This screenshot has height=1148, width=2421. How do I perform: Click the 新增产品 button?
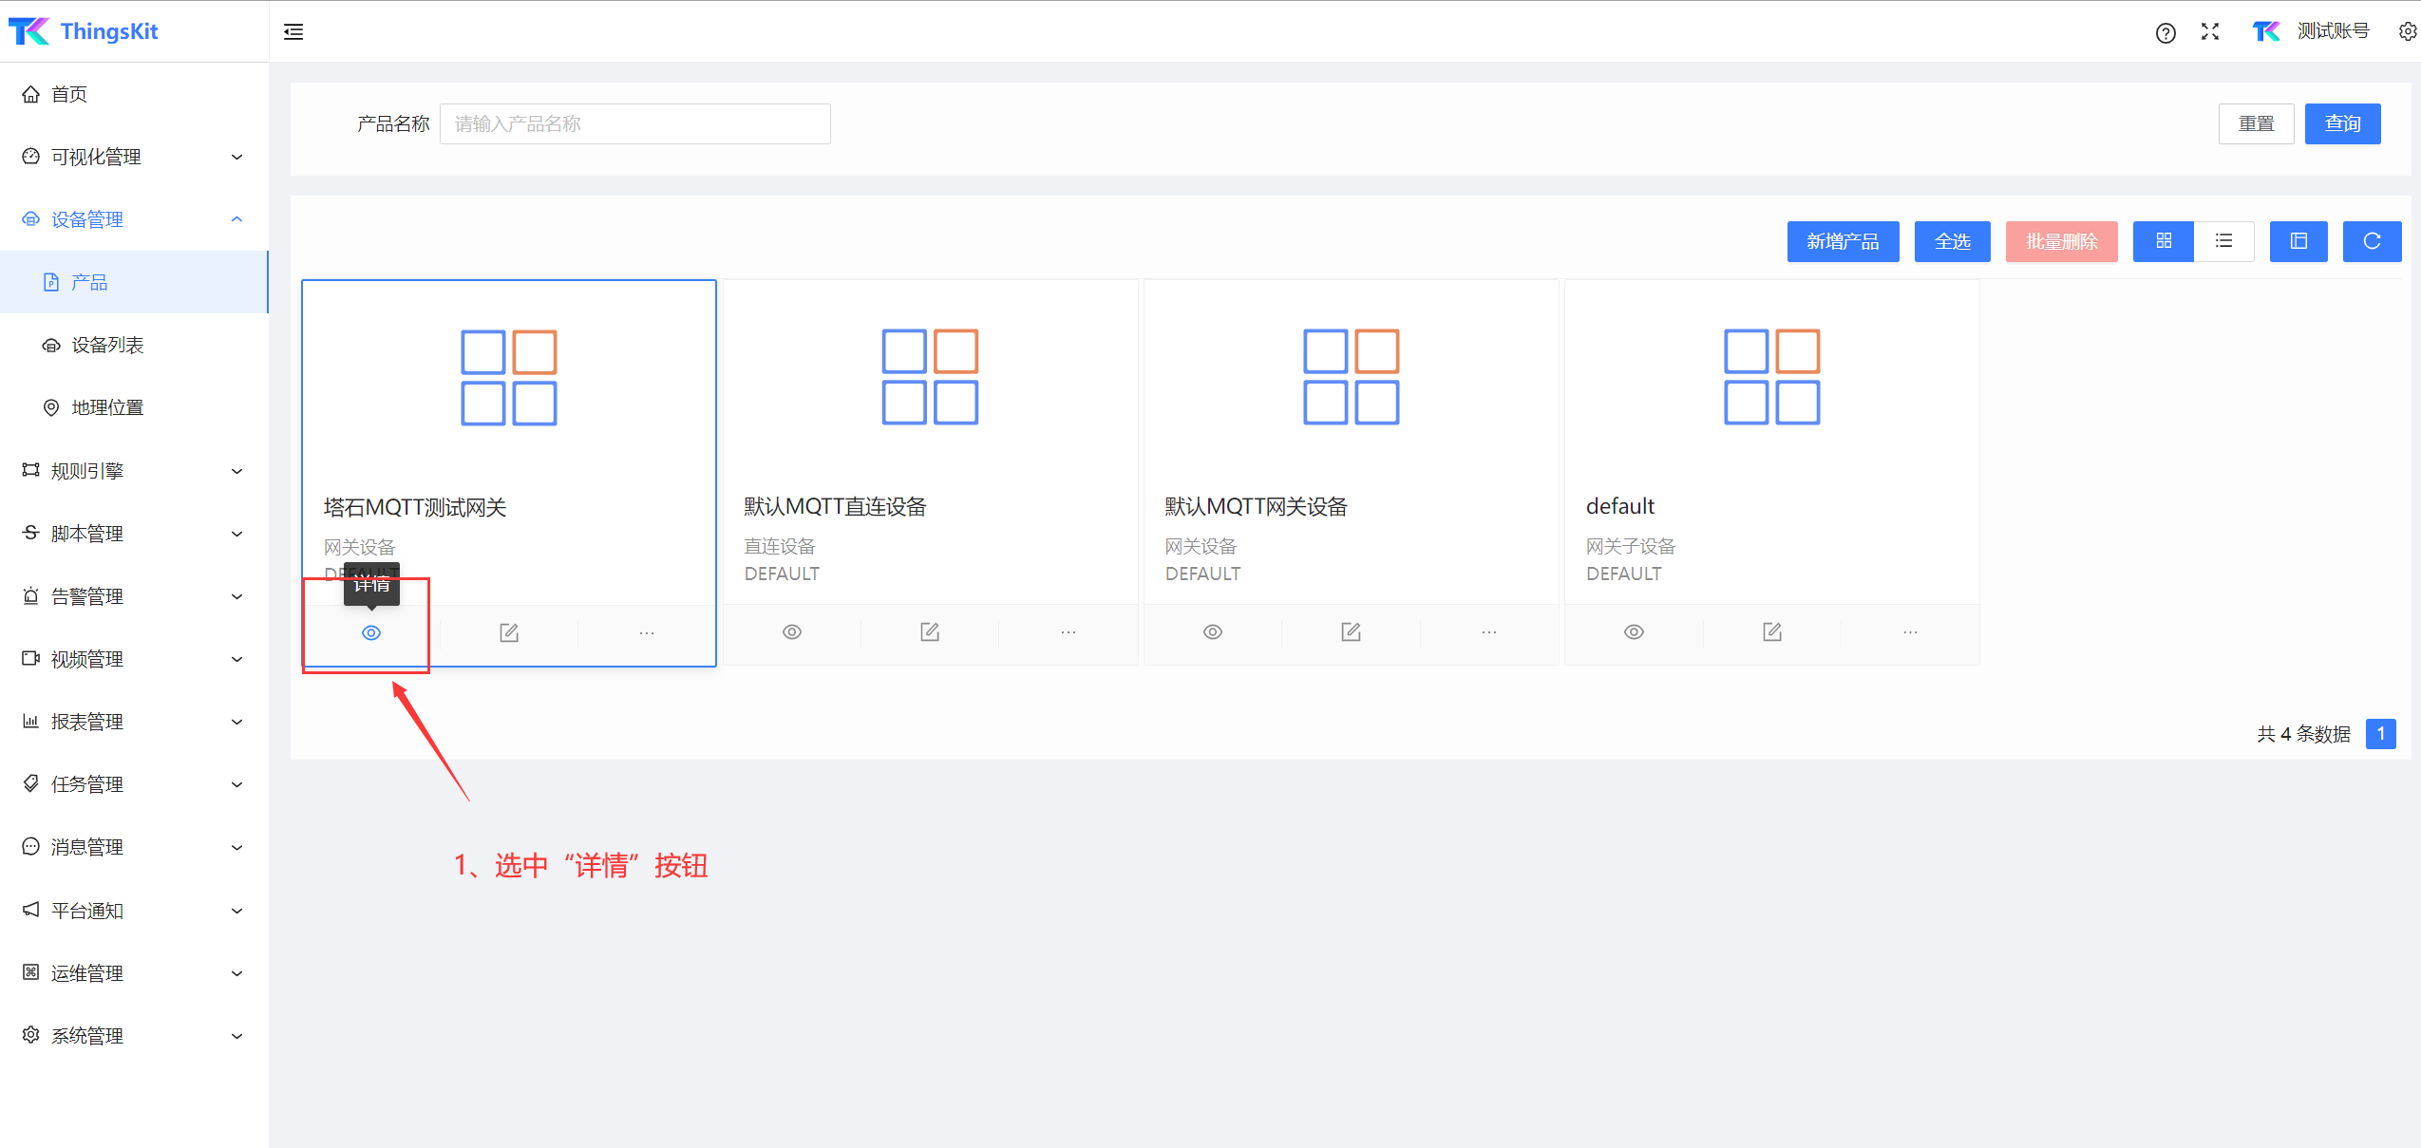click(1843, 241)
